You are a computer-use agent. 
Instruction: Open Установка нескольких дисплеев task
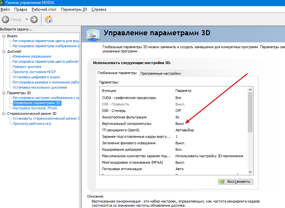coord(39,87)
